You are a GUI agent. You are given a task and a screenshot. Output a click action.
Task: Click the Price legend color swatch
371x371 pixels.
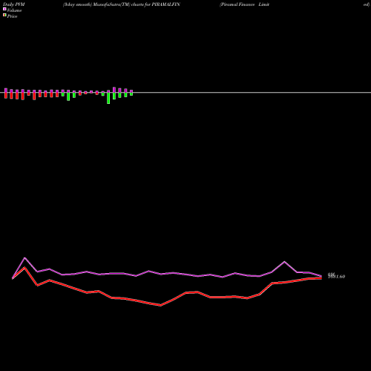tap(4, 16)
